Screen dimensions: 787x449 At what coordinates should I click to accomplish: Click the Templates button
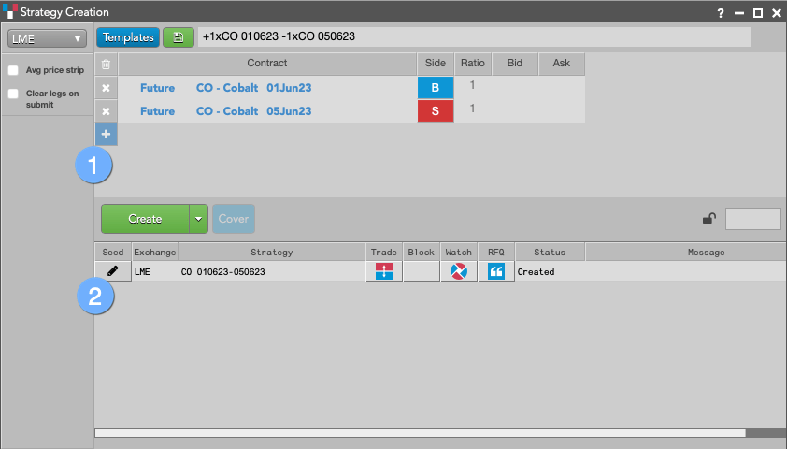click(128, 37)
